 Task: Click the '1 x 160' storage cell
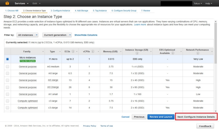[137, 94]
